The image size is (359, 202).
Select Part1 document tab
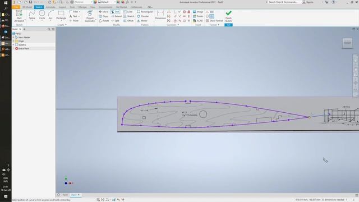tap(65, 195)
